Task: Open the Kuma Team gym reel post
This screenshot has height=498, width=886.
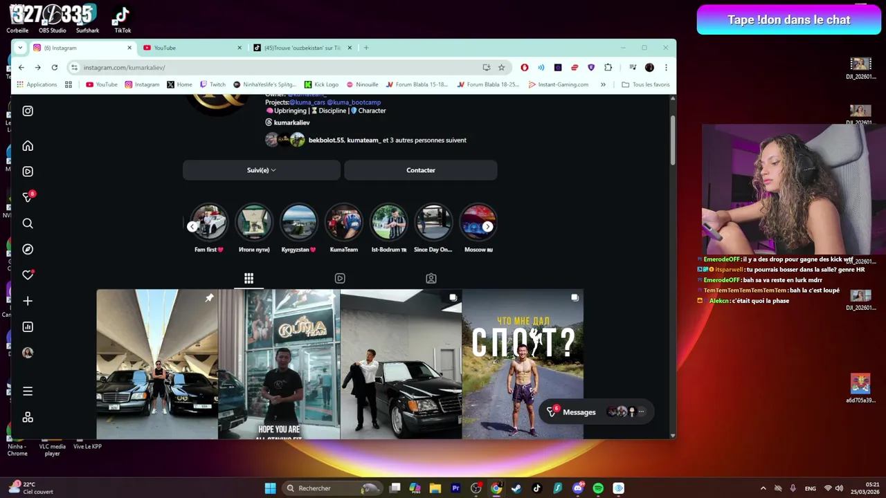Action: pyautogui.click(x=279, y=364)
